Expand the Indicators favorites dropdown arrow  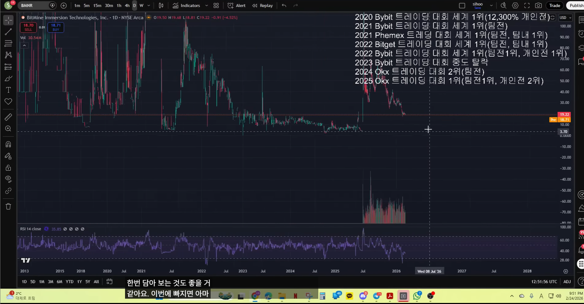point(207,6)
